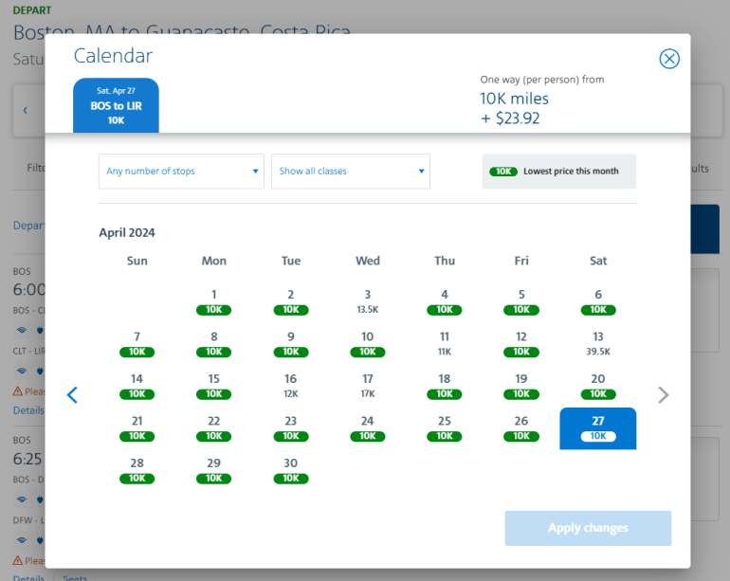The height and width of the screenshot is (581, 730).
Task: Go to next month with right arrow
Action: 664,395
